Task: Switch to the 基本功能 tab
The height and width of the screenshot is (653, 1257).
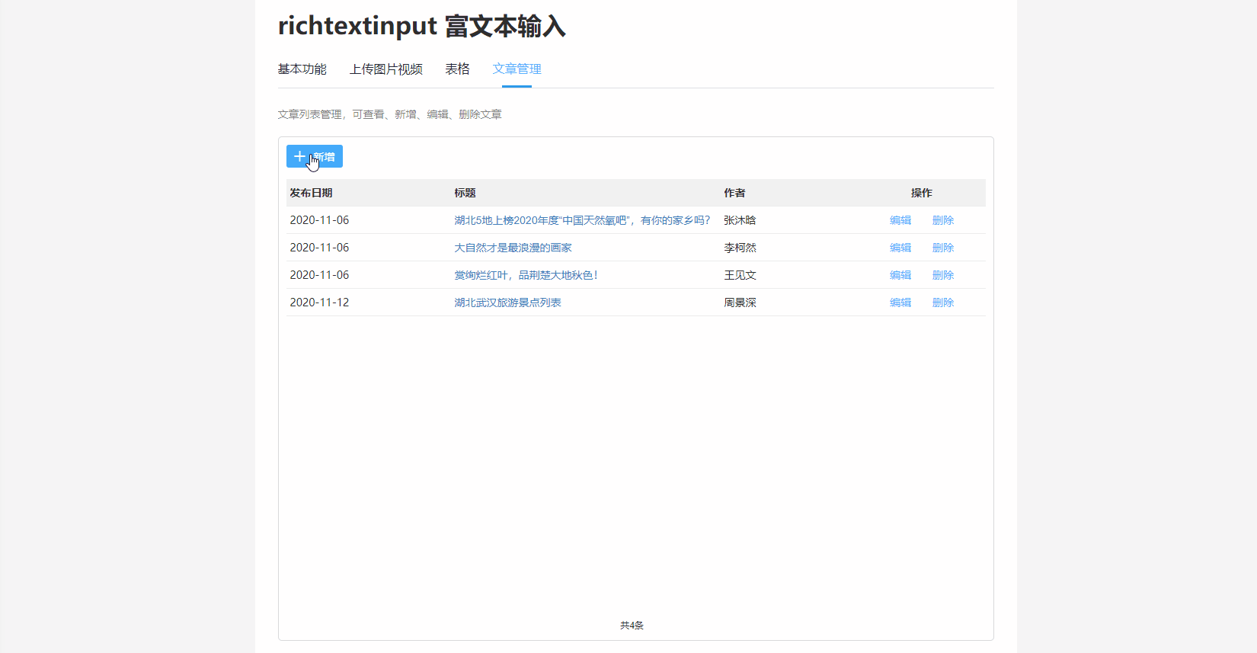Action: (x=302, y=69)
